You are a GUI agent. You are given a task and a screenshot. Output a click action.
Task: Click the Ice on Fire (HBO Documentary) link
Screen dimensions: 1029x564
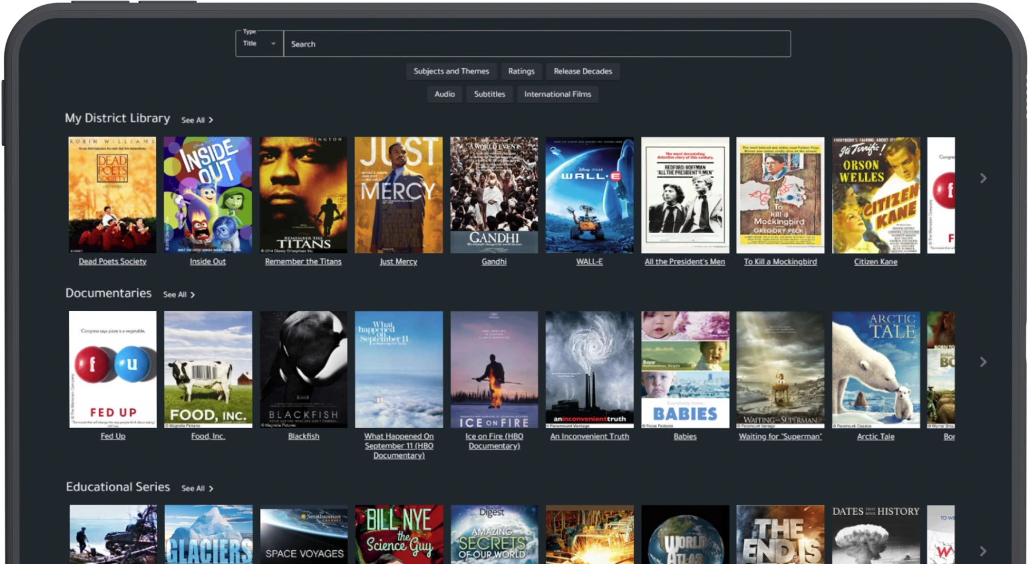(494, 441)
